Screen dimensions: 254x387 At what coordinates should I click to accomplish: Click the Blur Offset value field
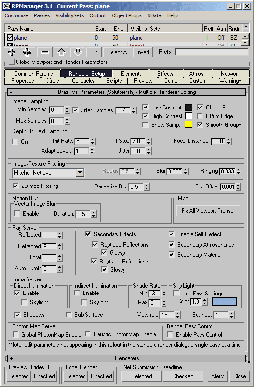[x=227, y=187]
